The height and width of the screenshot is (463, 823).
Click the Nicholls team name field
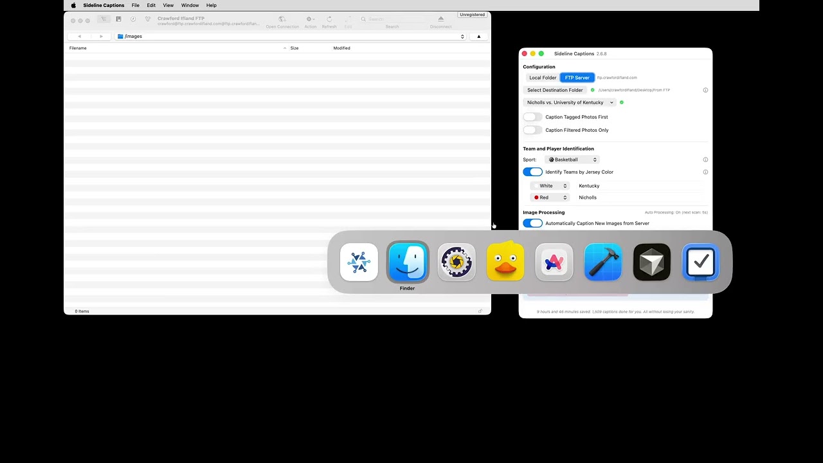640,197
